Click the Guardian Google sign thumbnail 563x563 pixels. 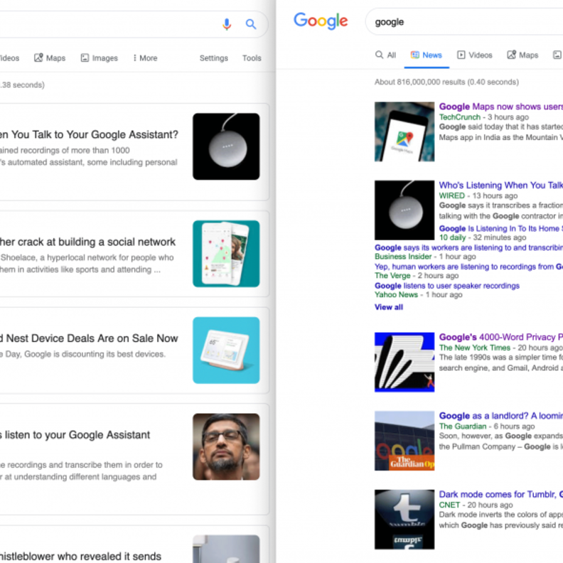click(404, 441)
